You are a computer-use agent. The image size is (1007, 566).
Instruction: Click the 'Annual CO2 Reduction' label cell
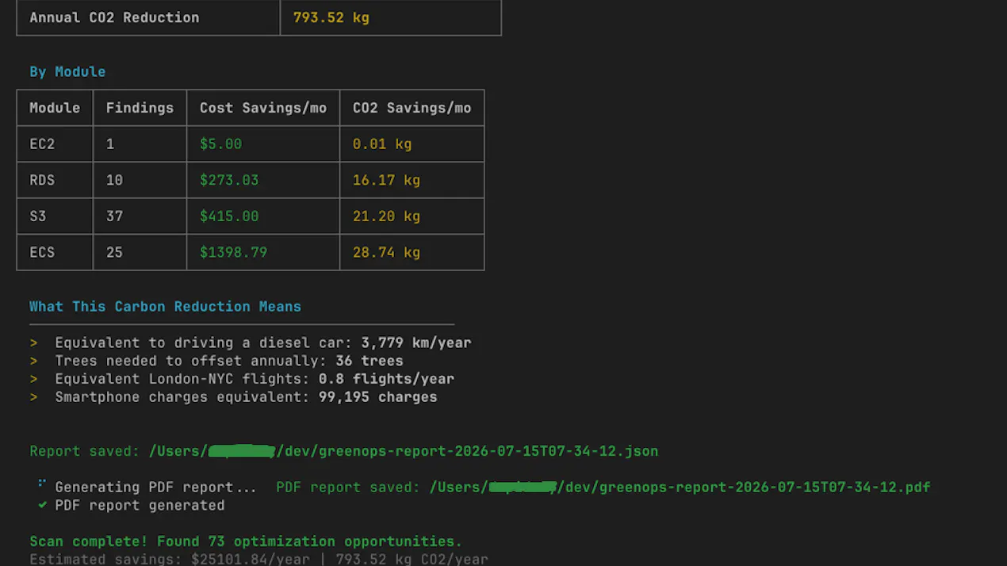148,17
